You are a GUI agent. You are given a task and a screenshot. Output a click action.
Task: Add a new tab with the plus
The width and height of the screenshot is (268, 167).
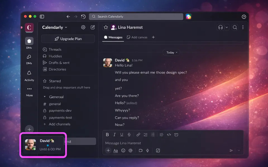[153, 37]
